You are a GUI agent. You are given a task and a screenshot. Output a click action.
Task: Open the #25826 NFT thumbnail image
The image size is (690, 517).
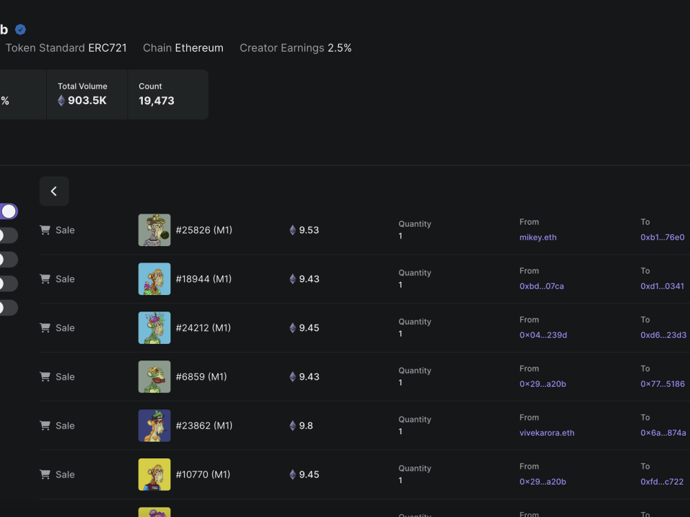tap(154, 230)
